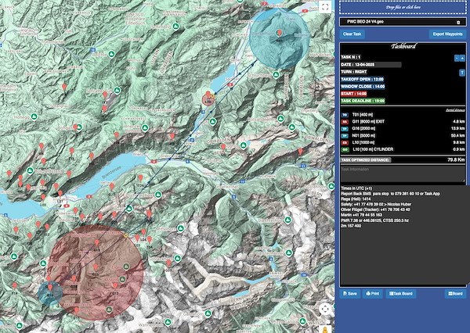This screenshot has width=470, height=333.
Task: Edit the task date field
Action: (x=371, y=65)
